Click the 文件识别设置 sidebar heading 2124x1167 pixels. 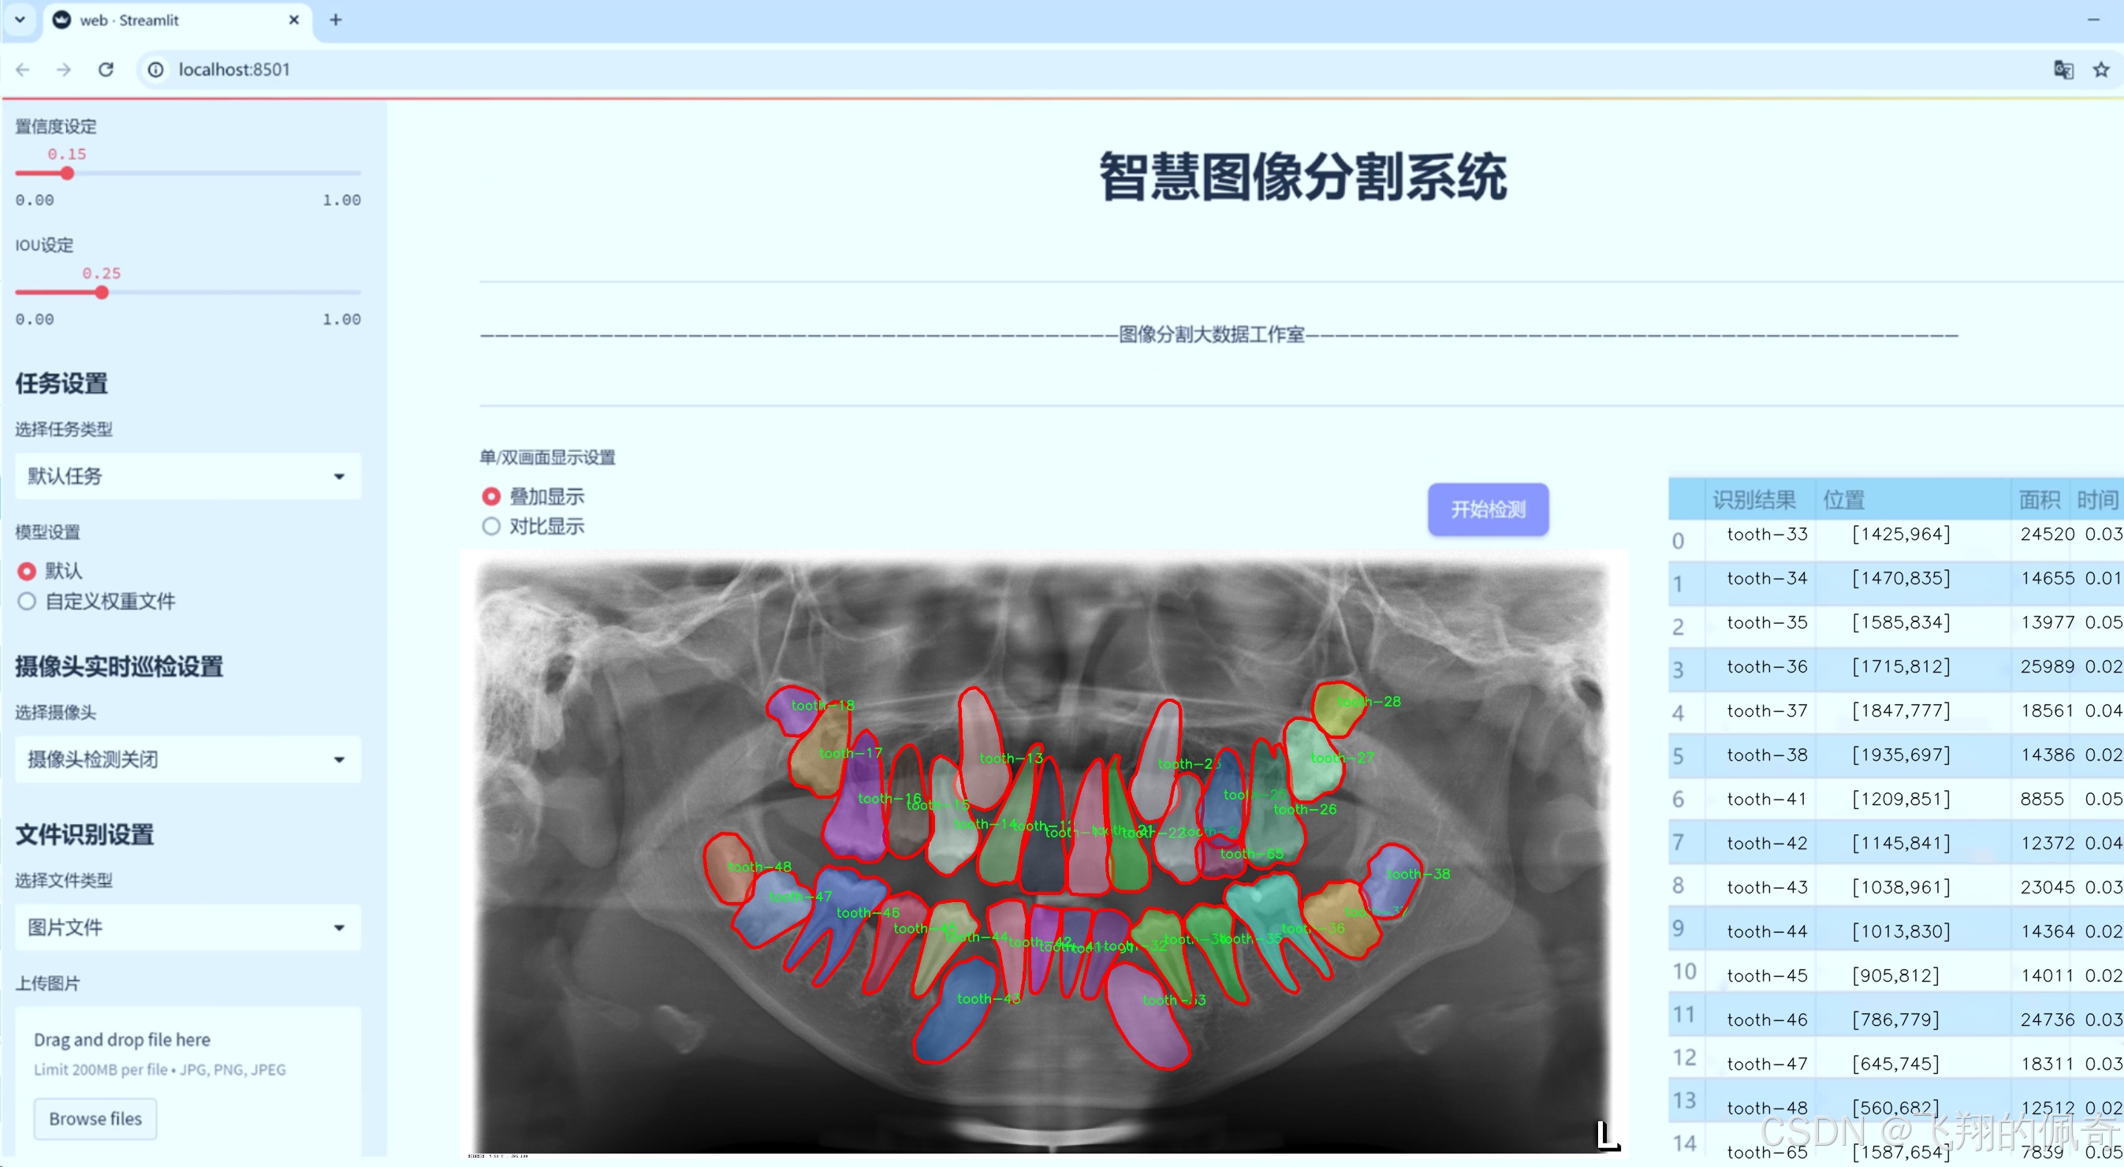[85, 834]
